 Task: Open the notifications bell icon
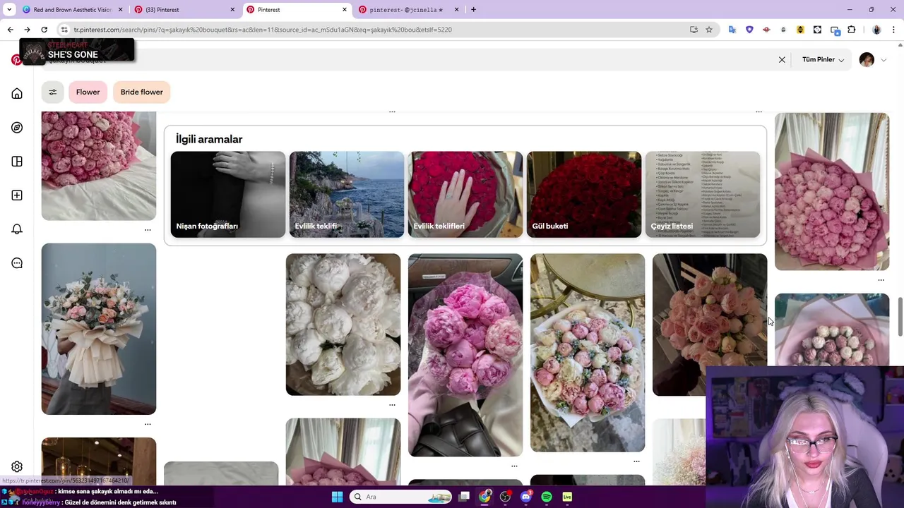[x=17, y=229]
